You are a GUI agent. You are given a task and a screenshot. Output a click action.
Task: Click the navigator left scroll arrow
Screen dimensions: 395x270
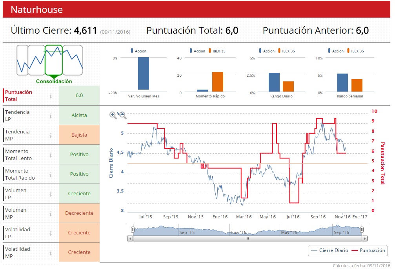(130, 238)
